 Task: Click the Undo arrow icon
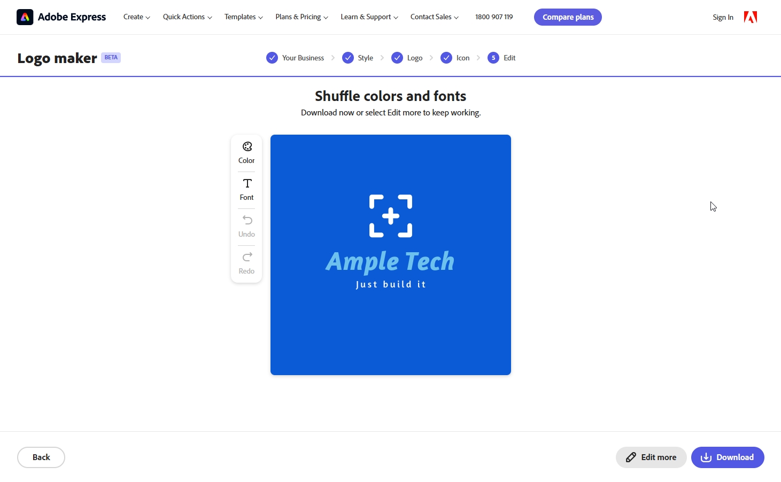247,220
